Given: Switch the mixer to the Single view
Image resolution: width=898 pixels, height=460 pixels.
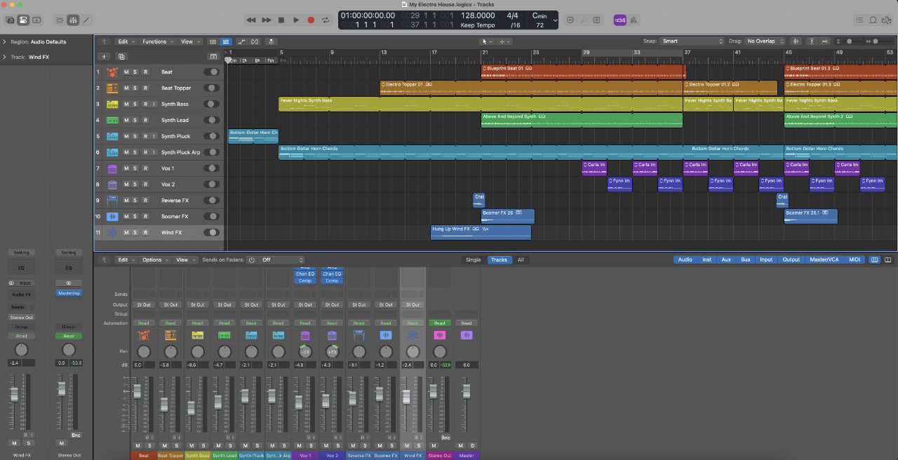Looking at the screenshot, I should click(474, 260).
